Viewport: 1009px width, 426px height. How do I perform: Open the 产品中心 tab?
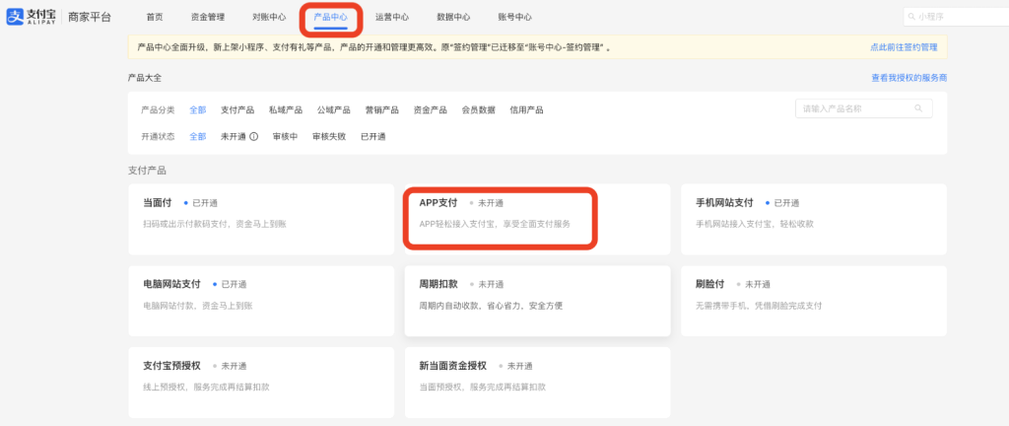coord(330,17)
